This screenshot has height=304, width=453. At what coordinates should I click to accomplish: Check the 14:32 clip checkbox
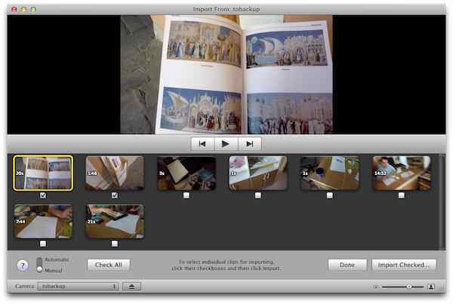point(402,195)
